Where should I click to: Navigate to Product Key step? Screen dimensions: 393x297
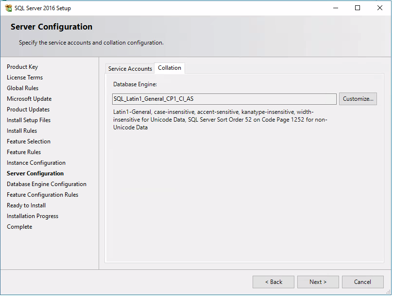click(22, 67)
